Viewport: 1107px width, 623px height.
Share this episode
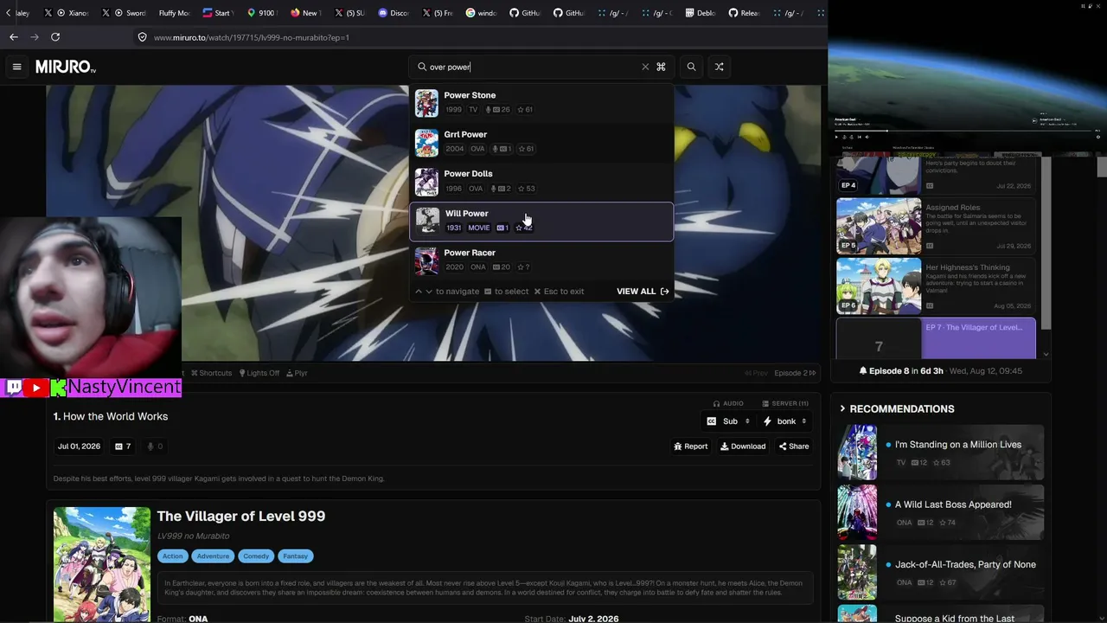(794, 446)
